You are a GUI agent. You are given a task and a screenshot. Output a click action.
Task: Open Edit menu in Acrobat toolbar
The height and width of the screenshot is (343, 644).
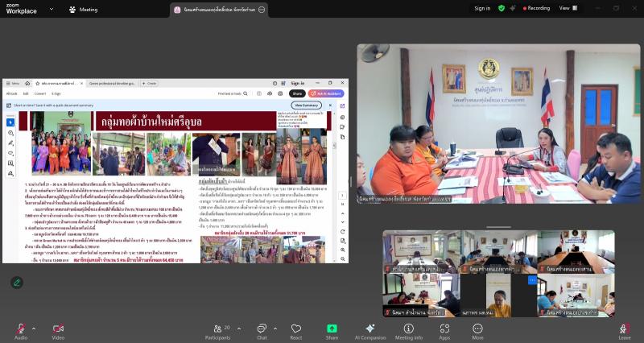coord(26,93)
